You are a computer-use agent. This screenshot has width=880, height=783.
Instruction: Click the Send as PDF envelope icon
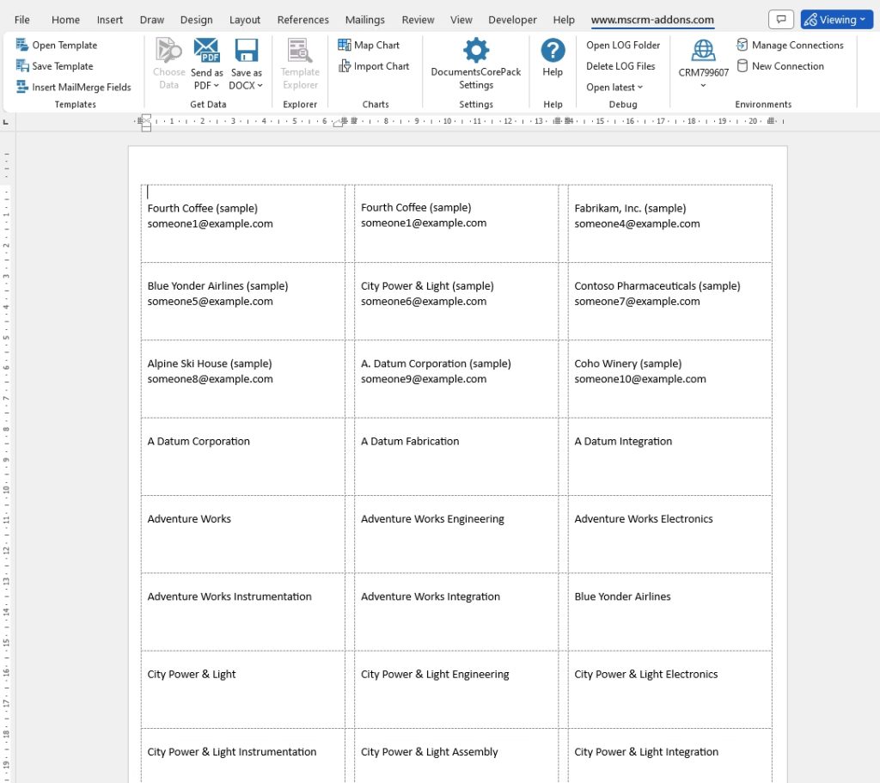click(x=206, y=51)
